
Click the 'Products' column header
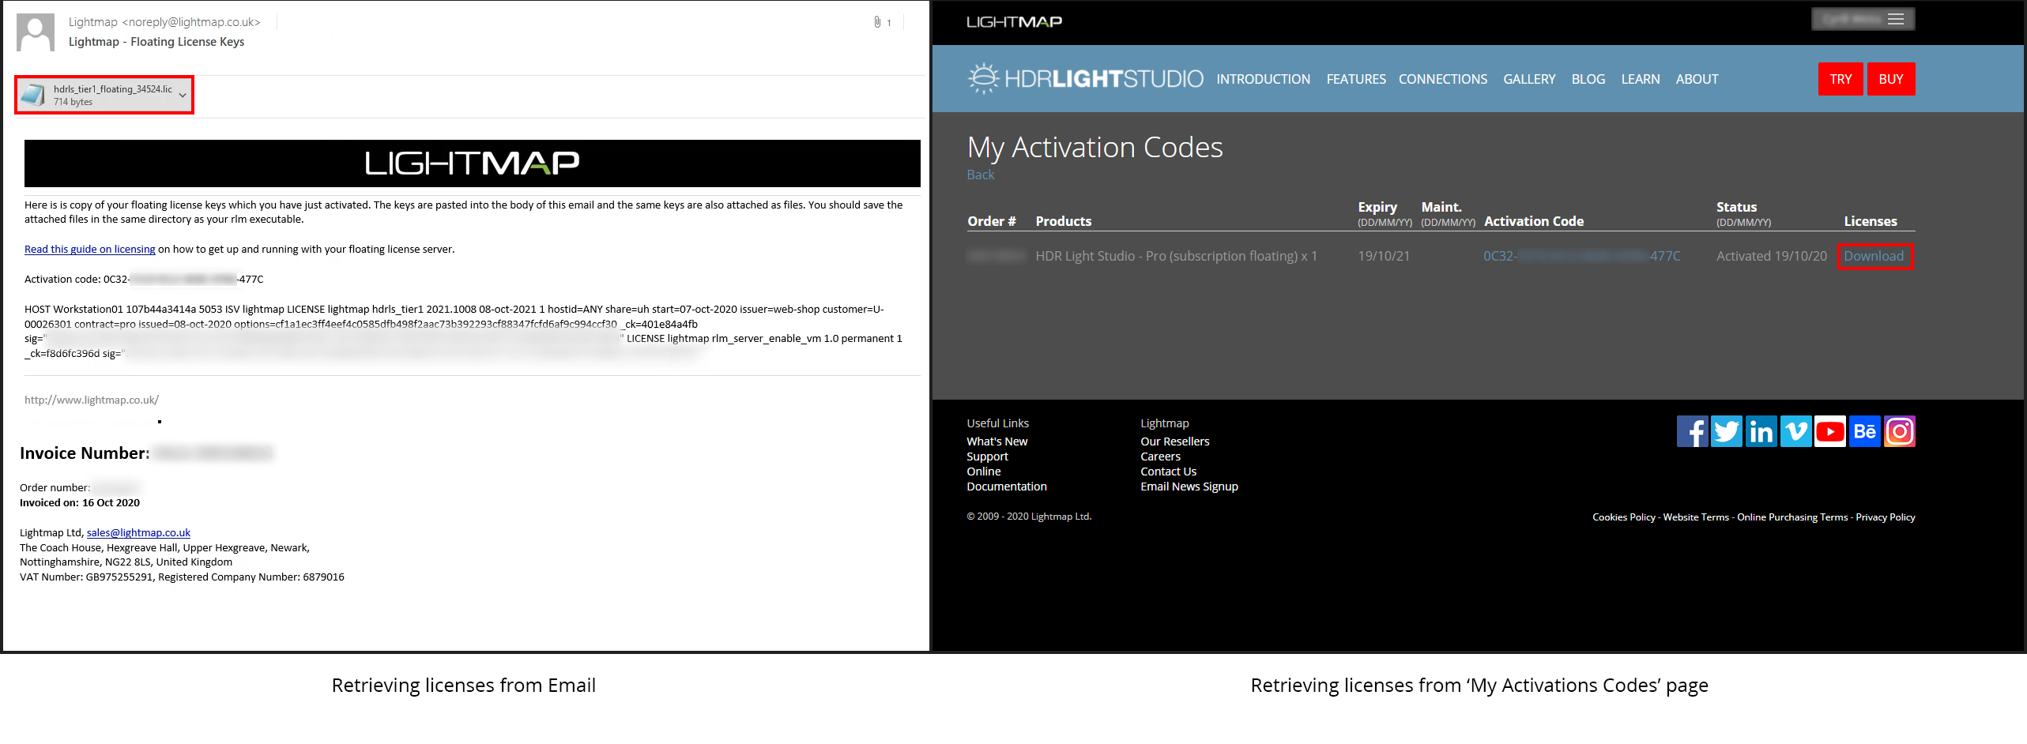(1064, 221)
